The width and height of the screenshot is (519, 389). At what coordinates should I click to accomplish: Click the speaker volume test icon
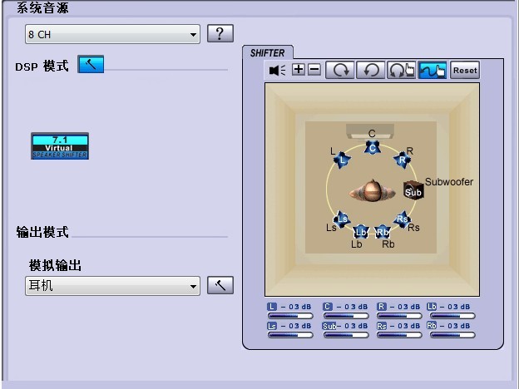click(276, 71)
